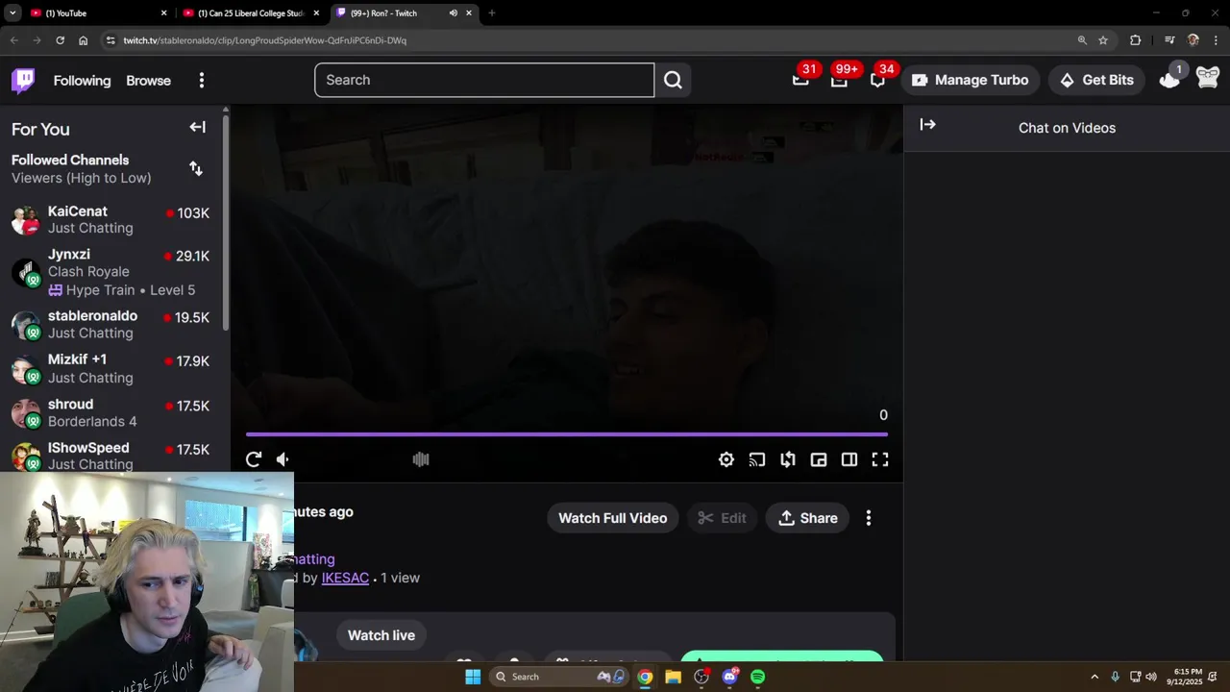Mute the clip player volume

click(x=283, y=459)
